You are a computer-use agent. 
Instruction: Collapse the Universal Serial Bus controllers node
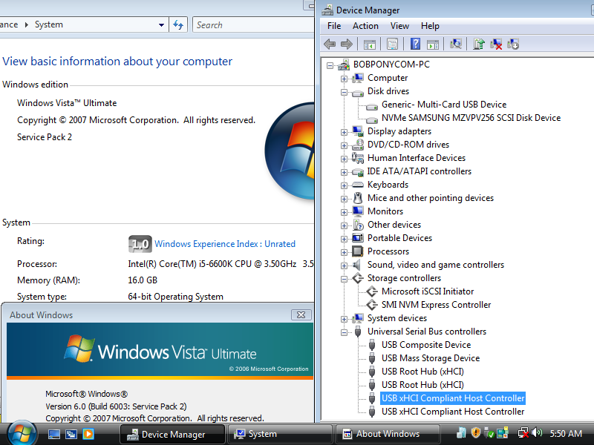pyautogui.click(x=344, y=332)
